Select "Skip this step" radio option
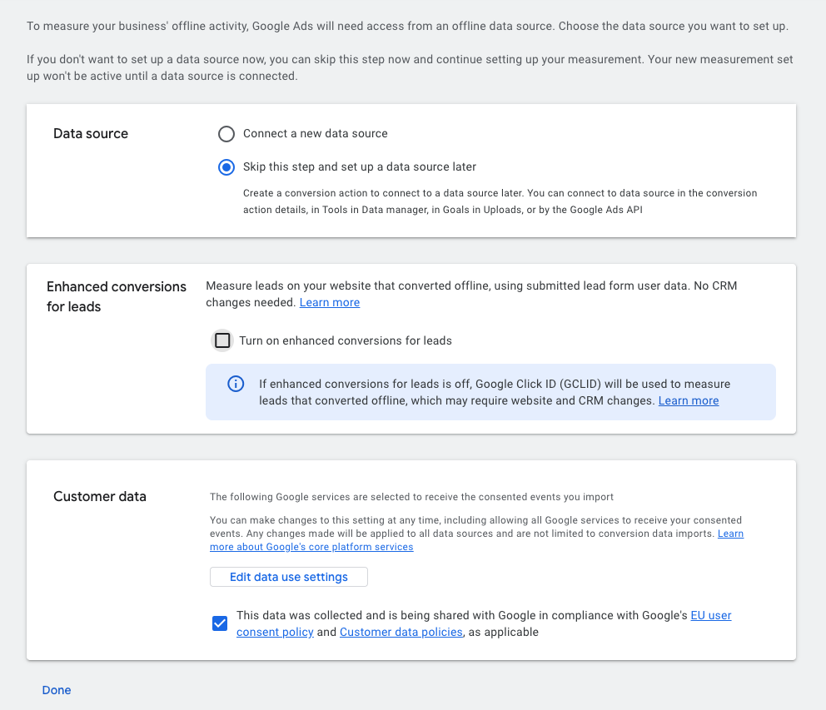826x710 pixels. coord(226,167)
